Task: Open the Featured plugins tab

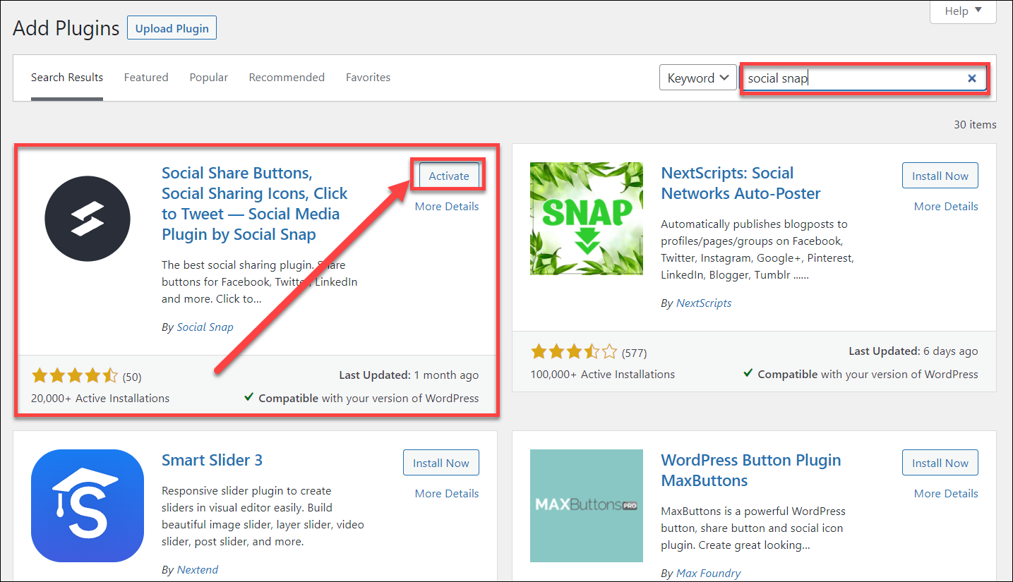Action: click(x=146, y=78)
